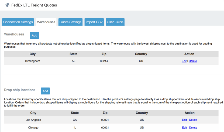
Task: Click the State header in drop ship table
Action: point(75,113)
